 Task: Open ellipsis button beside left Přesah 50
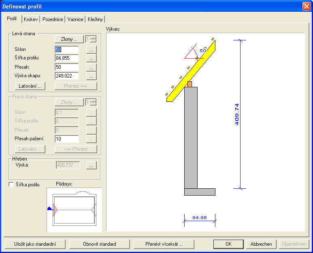(92, 67)
